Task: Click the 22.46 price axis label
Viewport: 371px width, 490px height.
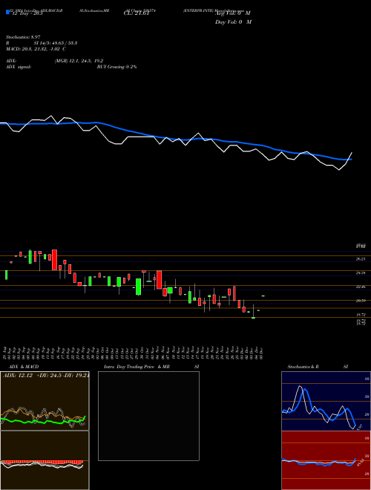Action: coord(361,287)
